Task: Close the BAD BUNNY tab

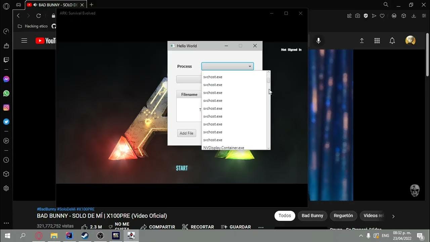Action: [x=82, y=5]
